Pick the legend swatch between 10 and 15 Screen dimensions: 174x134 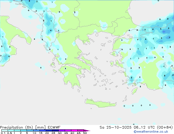coord(36,130)
